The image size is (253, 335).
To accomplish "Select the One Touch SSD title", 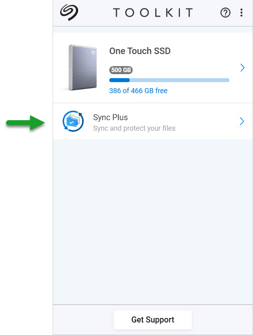I will click(140, 51).
